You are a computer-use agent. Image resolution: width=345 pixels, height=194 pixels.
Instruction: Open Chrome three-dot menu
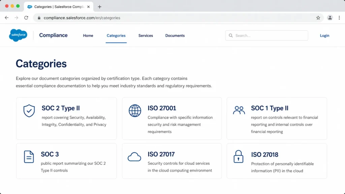(339, 18)
